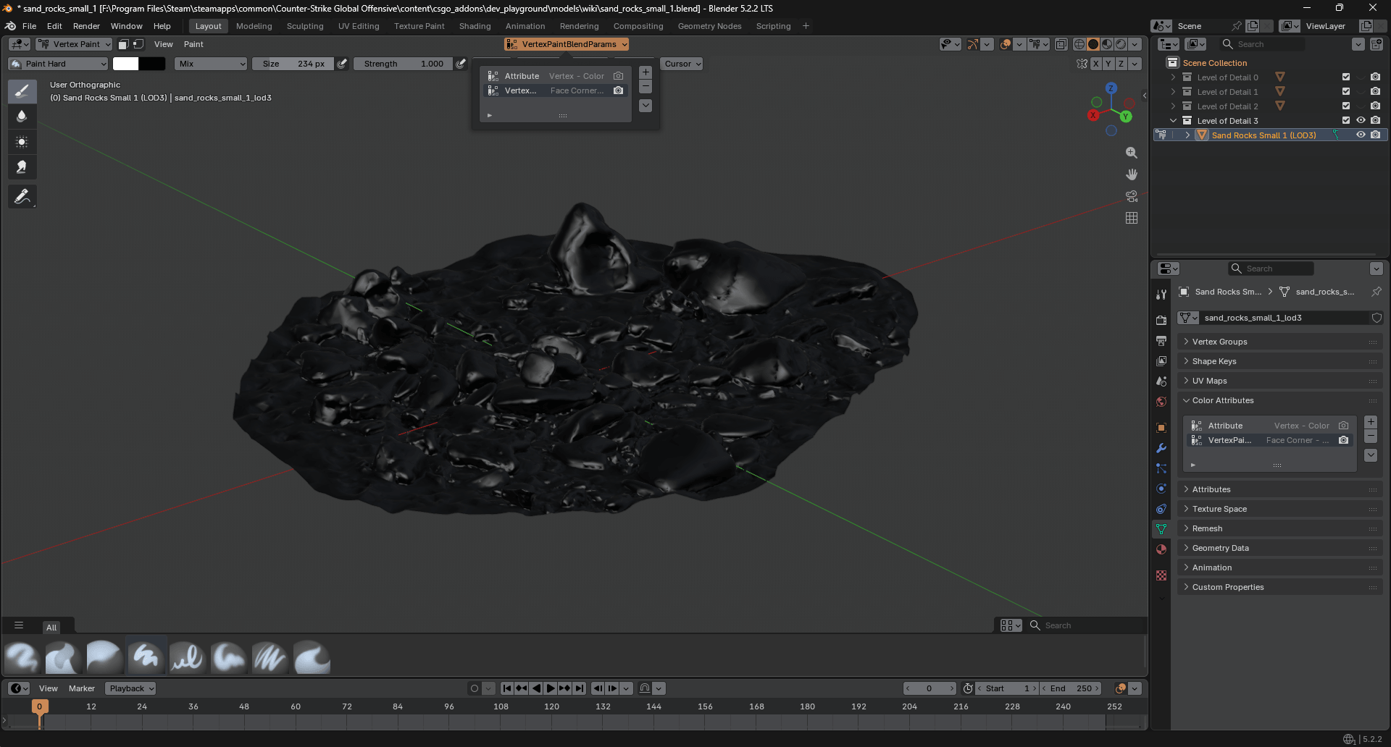Click the white primary color swatch
Image resolution: width=1391 pixels, height=747 pixels.
(x=125, y=64)
